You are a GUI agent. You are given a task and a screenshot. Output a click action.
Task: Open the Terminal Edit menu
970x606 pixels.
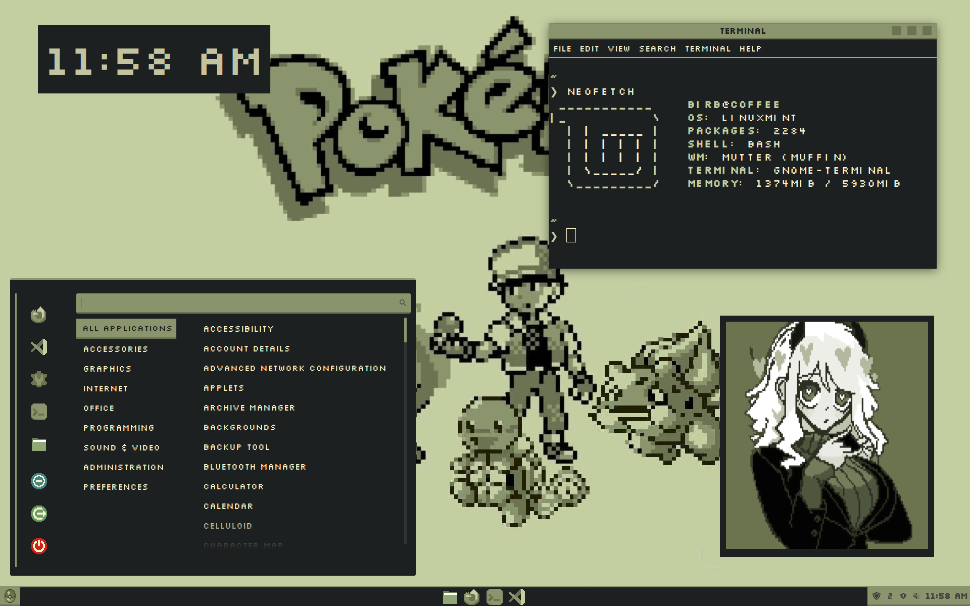pos(590,48)
